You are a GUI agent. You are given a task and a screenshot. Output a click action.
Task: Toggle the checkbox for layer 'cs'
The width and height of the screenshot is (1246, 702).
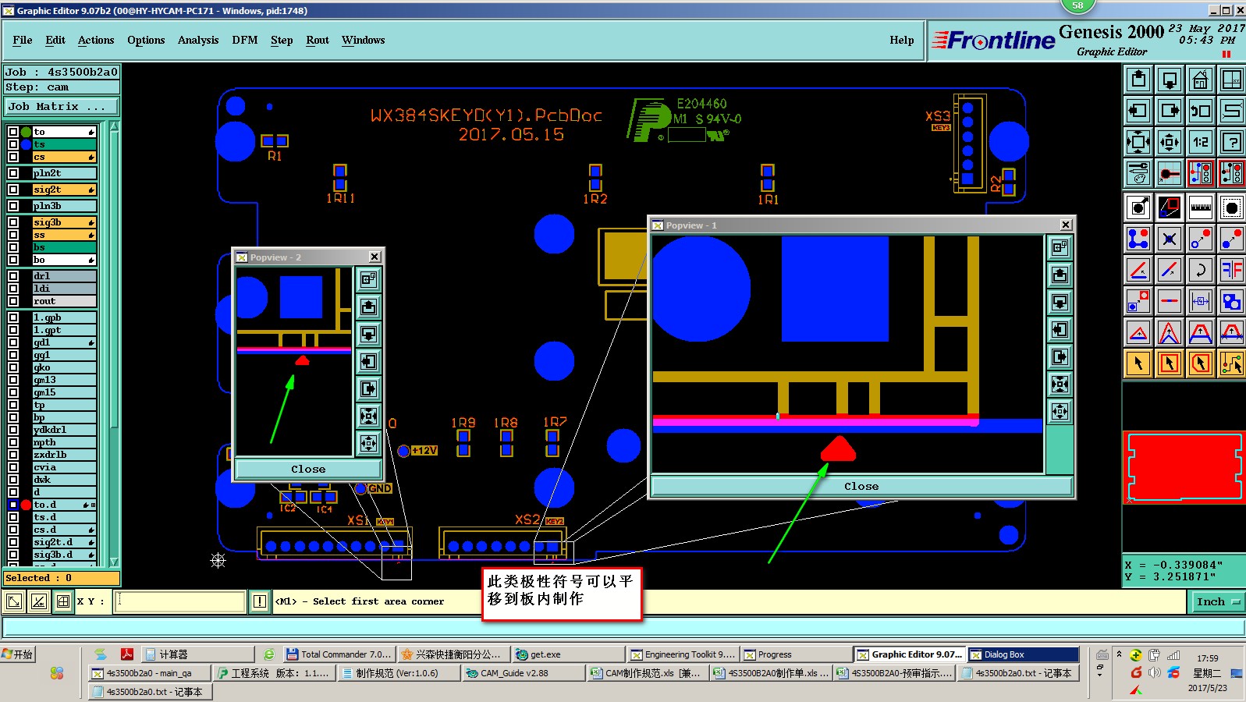click(x=13, y=157)
